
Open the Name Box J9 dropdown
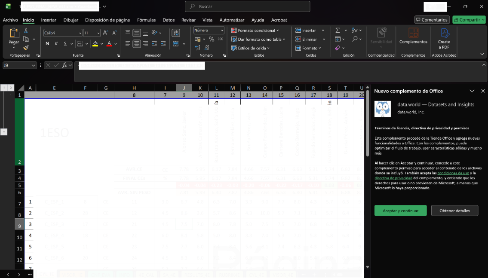coord(33,65)
